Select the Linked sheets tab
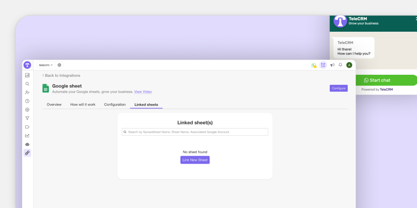 click(146, 104)
